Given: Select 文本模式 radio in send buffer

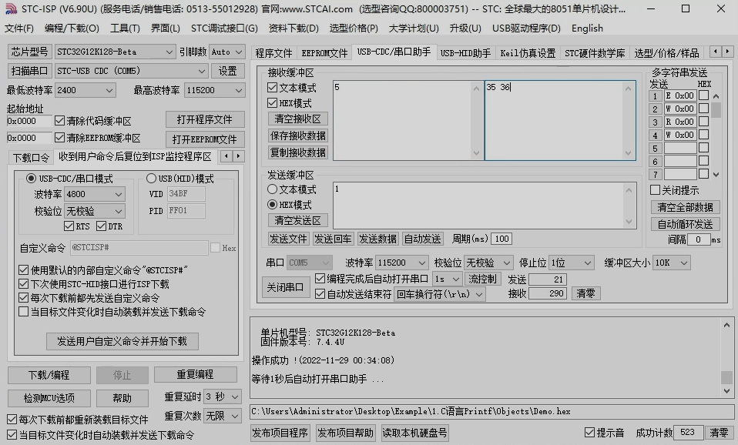Looking at the screenshot, I should tap(272, 189).
